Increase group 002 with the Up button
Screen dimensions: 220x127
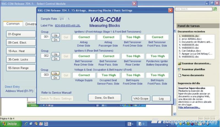56,54
